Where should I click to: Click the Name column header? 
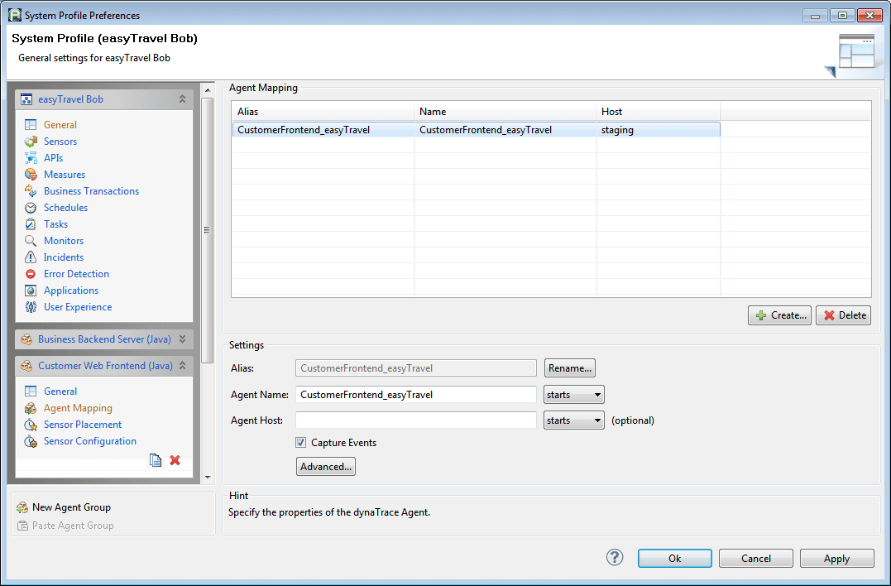pyautogui.click(x=505, y=112)
